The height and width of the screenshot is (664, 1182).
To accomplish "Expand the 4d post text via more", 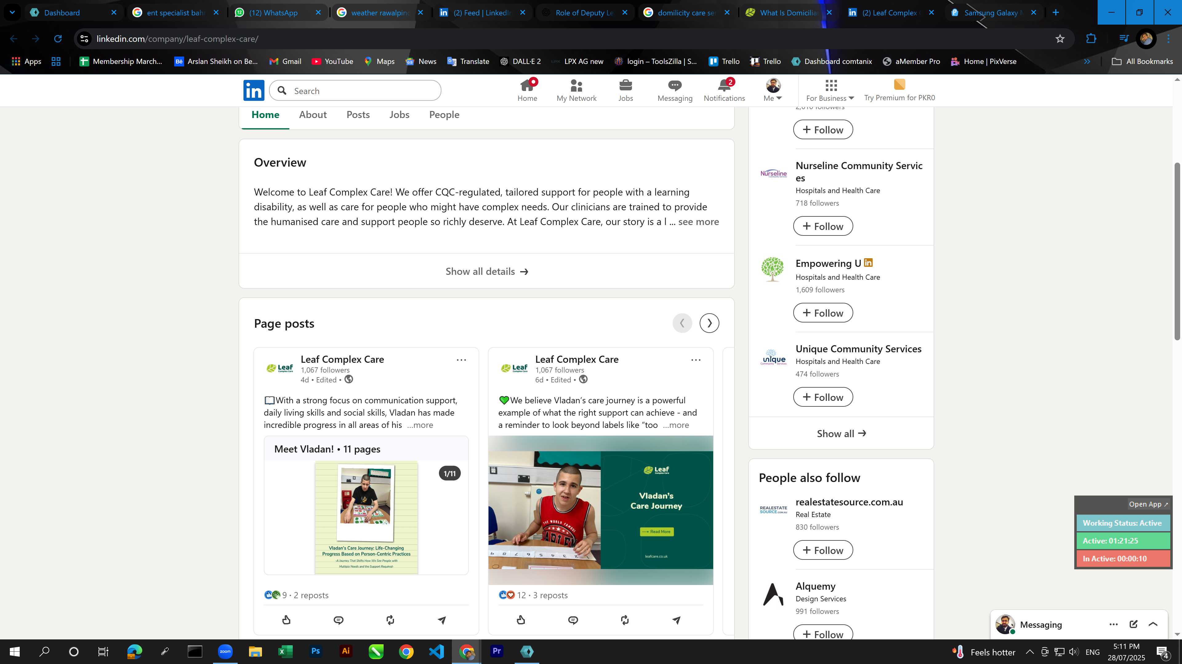I will click(x=420, y=425).
